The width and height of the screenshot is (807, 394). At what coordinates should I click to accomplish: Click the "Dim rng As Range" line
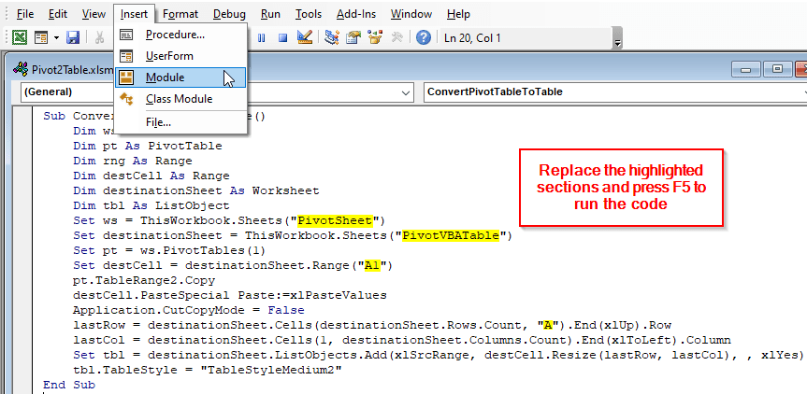(132, 161)
